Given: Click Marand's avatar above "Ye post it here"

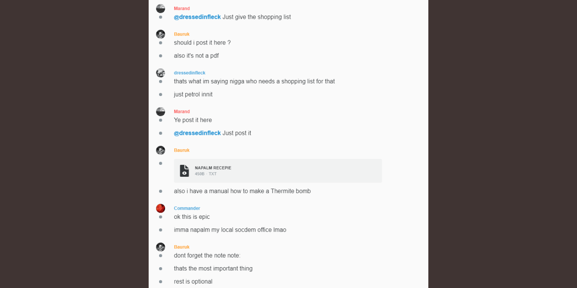Looking at the screenshot, I should click(160, 112).
